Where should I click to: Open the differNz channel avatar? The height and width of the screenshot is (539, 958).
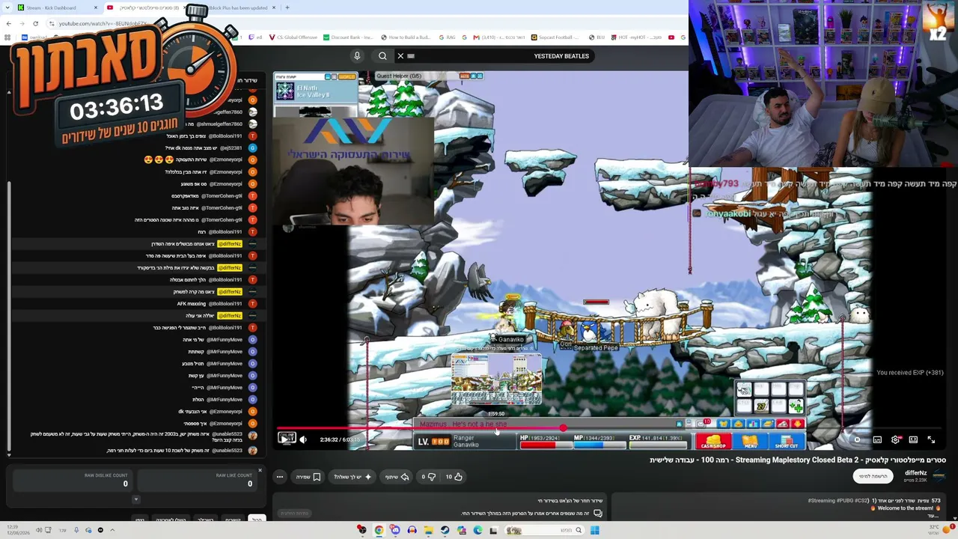tap(939, 476)
